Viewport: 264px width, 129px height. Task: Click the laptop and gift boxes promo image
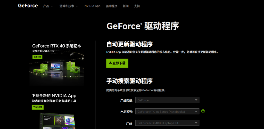56,68
